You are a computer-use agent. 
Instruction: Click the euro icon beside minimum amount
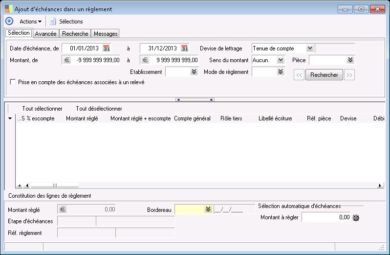click(x=66, y=60)
